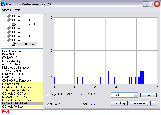
Task: Open AudioCD Player
Action: coord(11,64)
